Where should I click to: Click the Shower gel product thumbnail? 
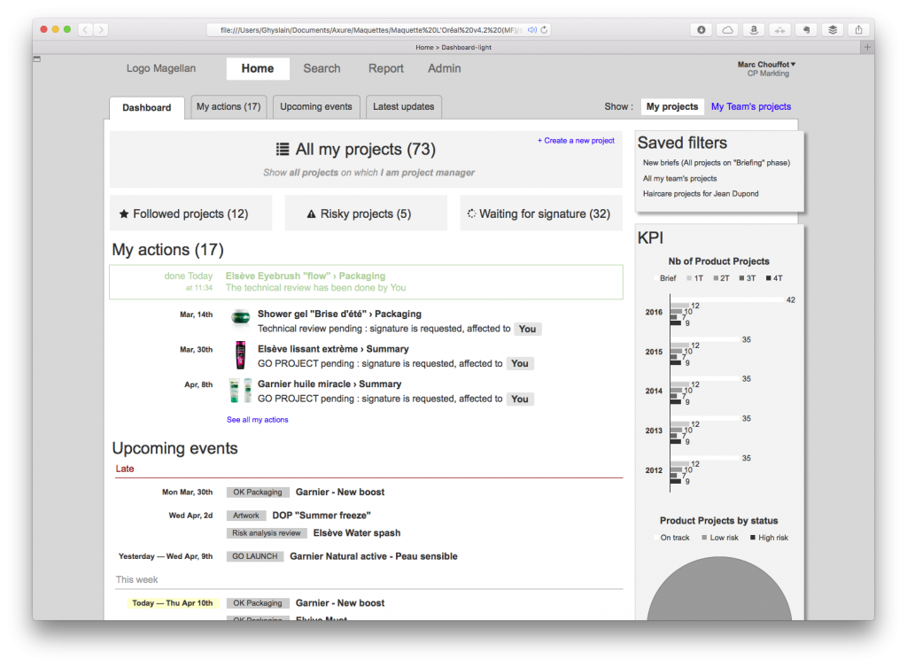[x=239, y=319]
